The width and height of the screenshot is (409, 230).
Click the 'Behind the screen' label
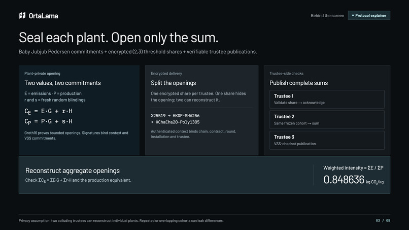click(327, 16)
